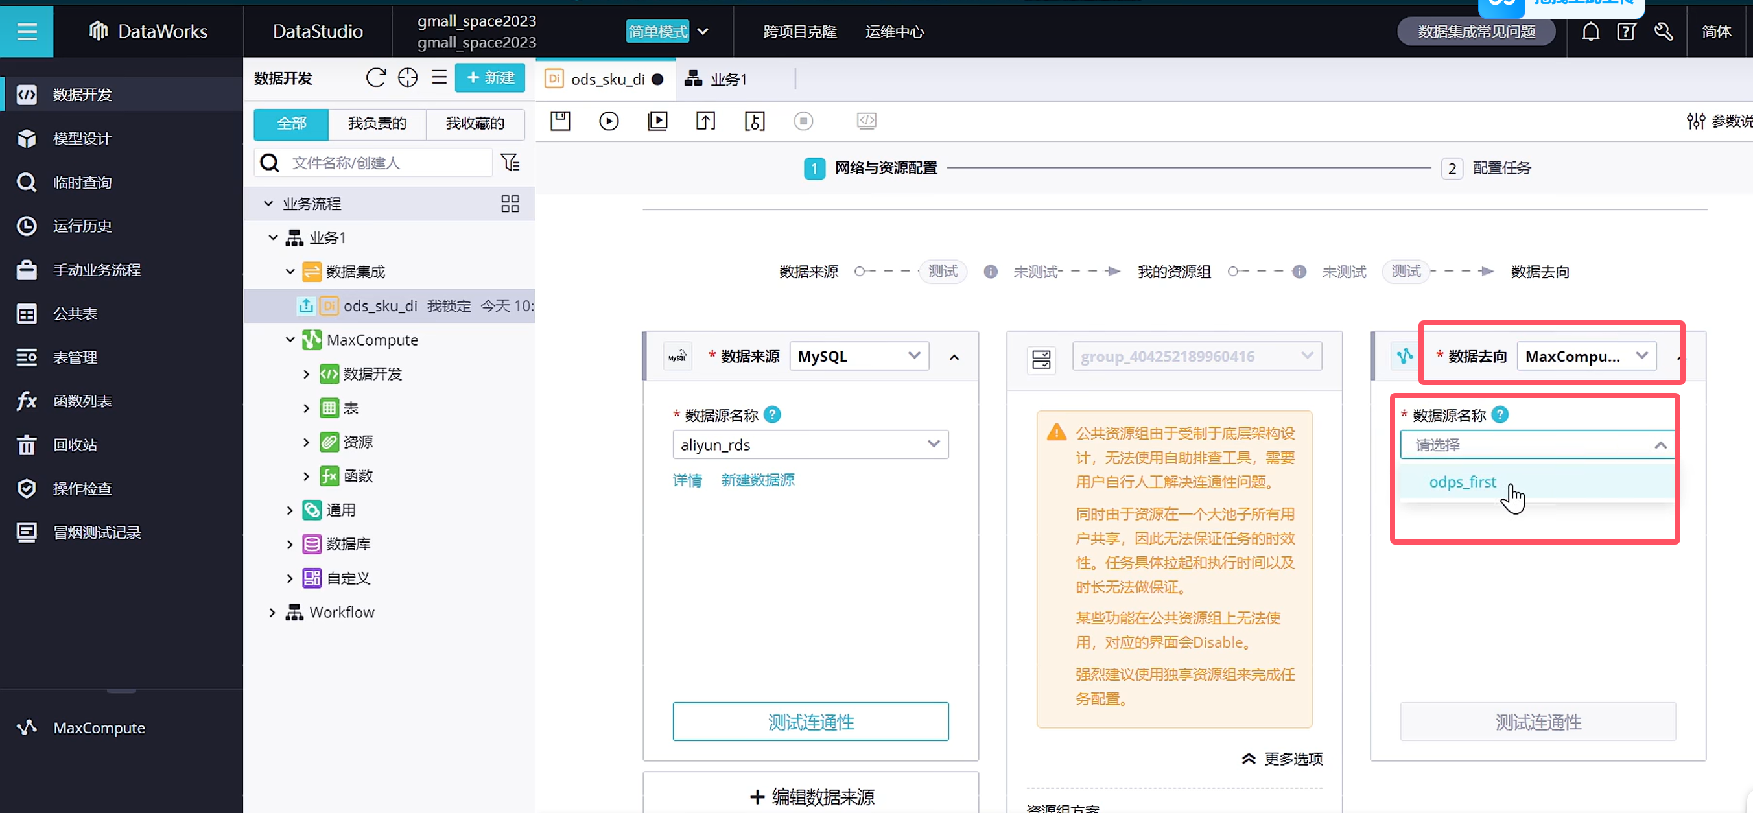The height and width of the screenshot is (813, 1753).
Task: Open the MySQL data source type dropdown
Action: pos(859,356)
